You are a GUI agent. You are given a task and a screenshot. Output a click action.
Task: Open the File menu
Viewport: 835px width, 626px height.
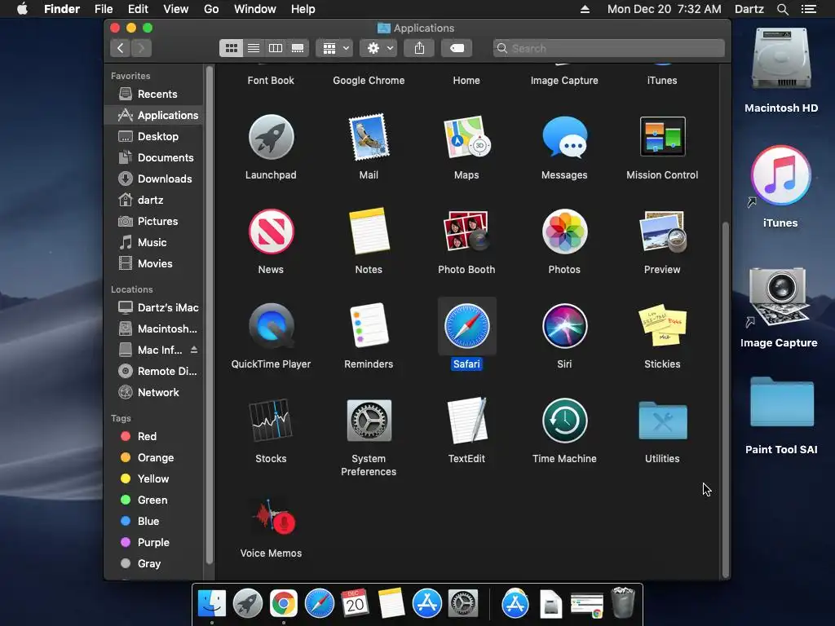pyautogui.click(x=104, y=9)
